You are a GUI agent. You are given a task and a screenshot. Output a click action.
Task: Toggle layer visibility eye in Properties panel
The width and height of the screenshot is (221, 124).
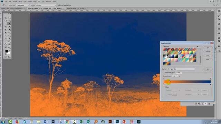[x=206, y=104]
